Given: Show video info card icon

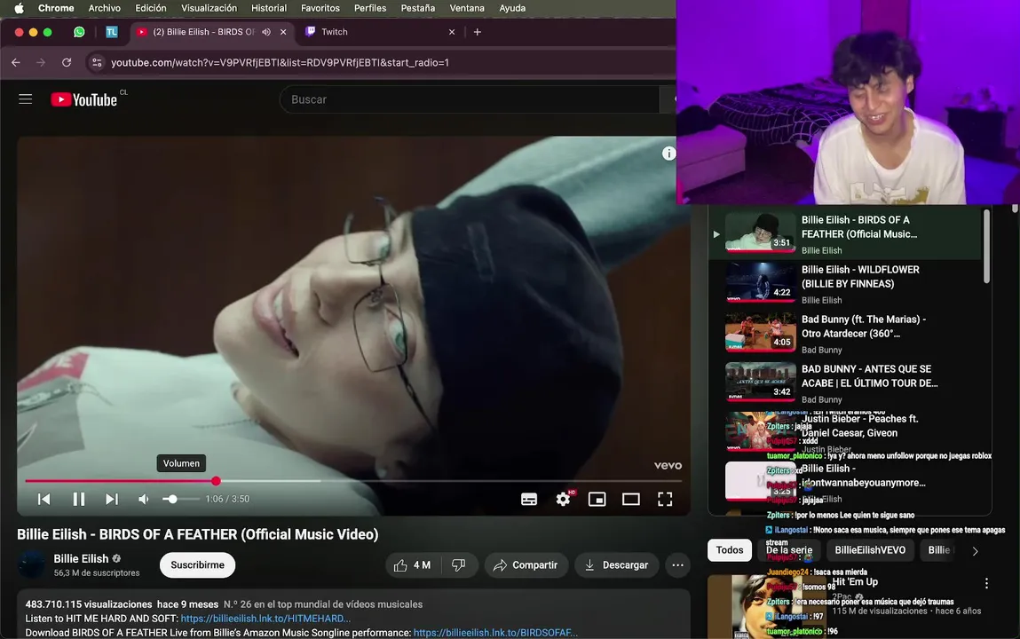Looking at the screenshot, I should tap(668, 154).
